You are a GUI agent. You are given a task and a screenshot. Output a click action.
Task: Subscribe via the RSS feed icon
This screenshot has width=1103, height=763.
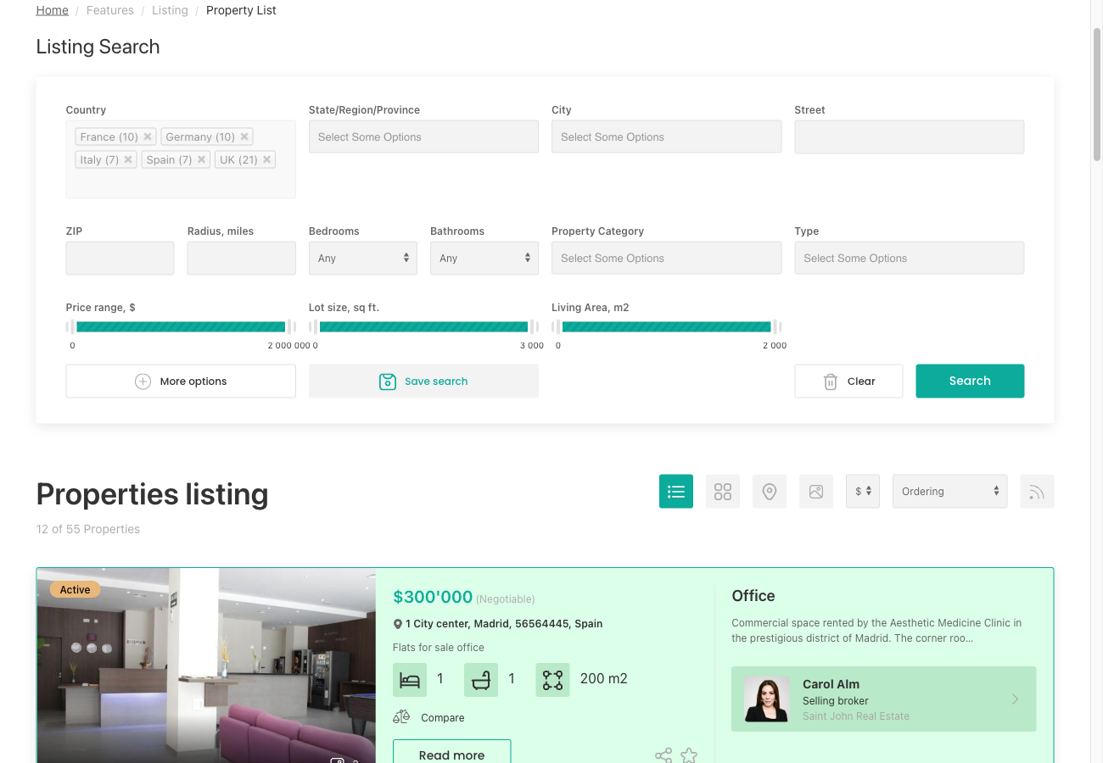pyautogui.click(x=1036, y=491)
